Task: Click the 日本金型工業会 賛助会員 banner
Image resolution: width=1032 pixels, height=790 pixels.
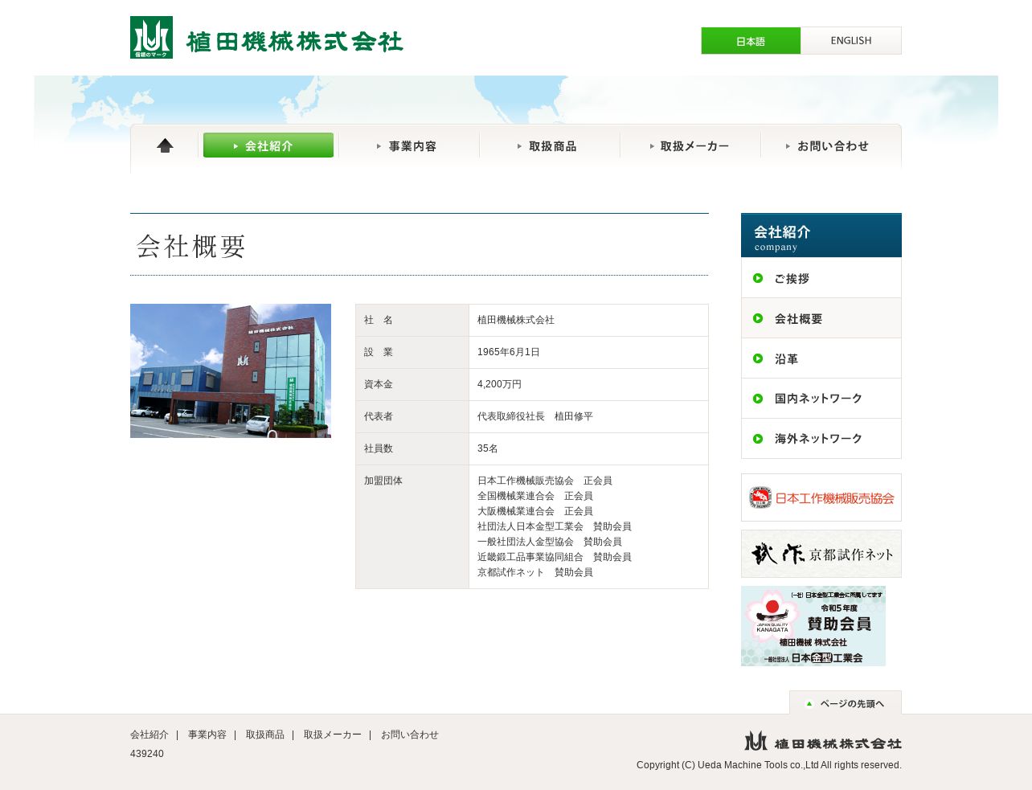Action: tap(813, 626)
